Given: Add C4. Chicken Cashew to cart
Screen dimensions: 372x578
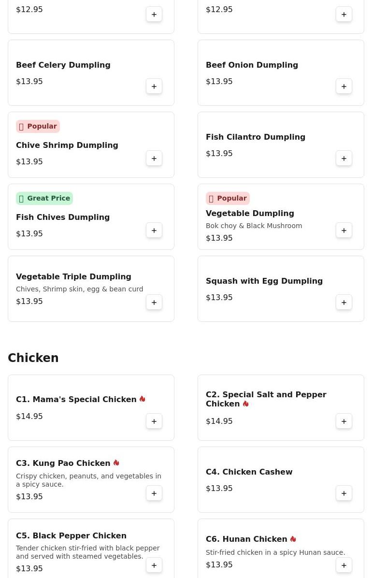Looking at the screenshot, I should [x=344, y=493].
